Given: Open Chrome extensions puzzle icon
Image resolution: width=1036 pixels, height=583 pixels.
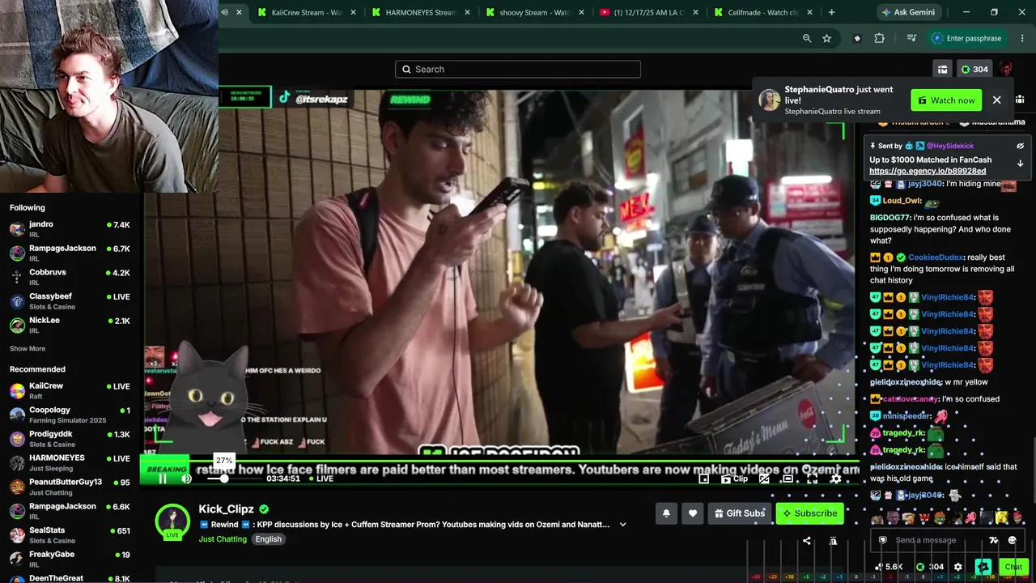Looking at the screenshot, I should tap(879, 38).
